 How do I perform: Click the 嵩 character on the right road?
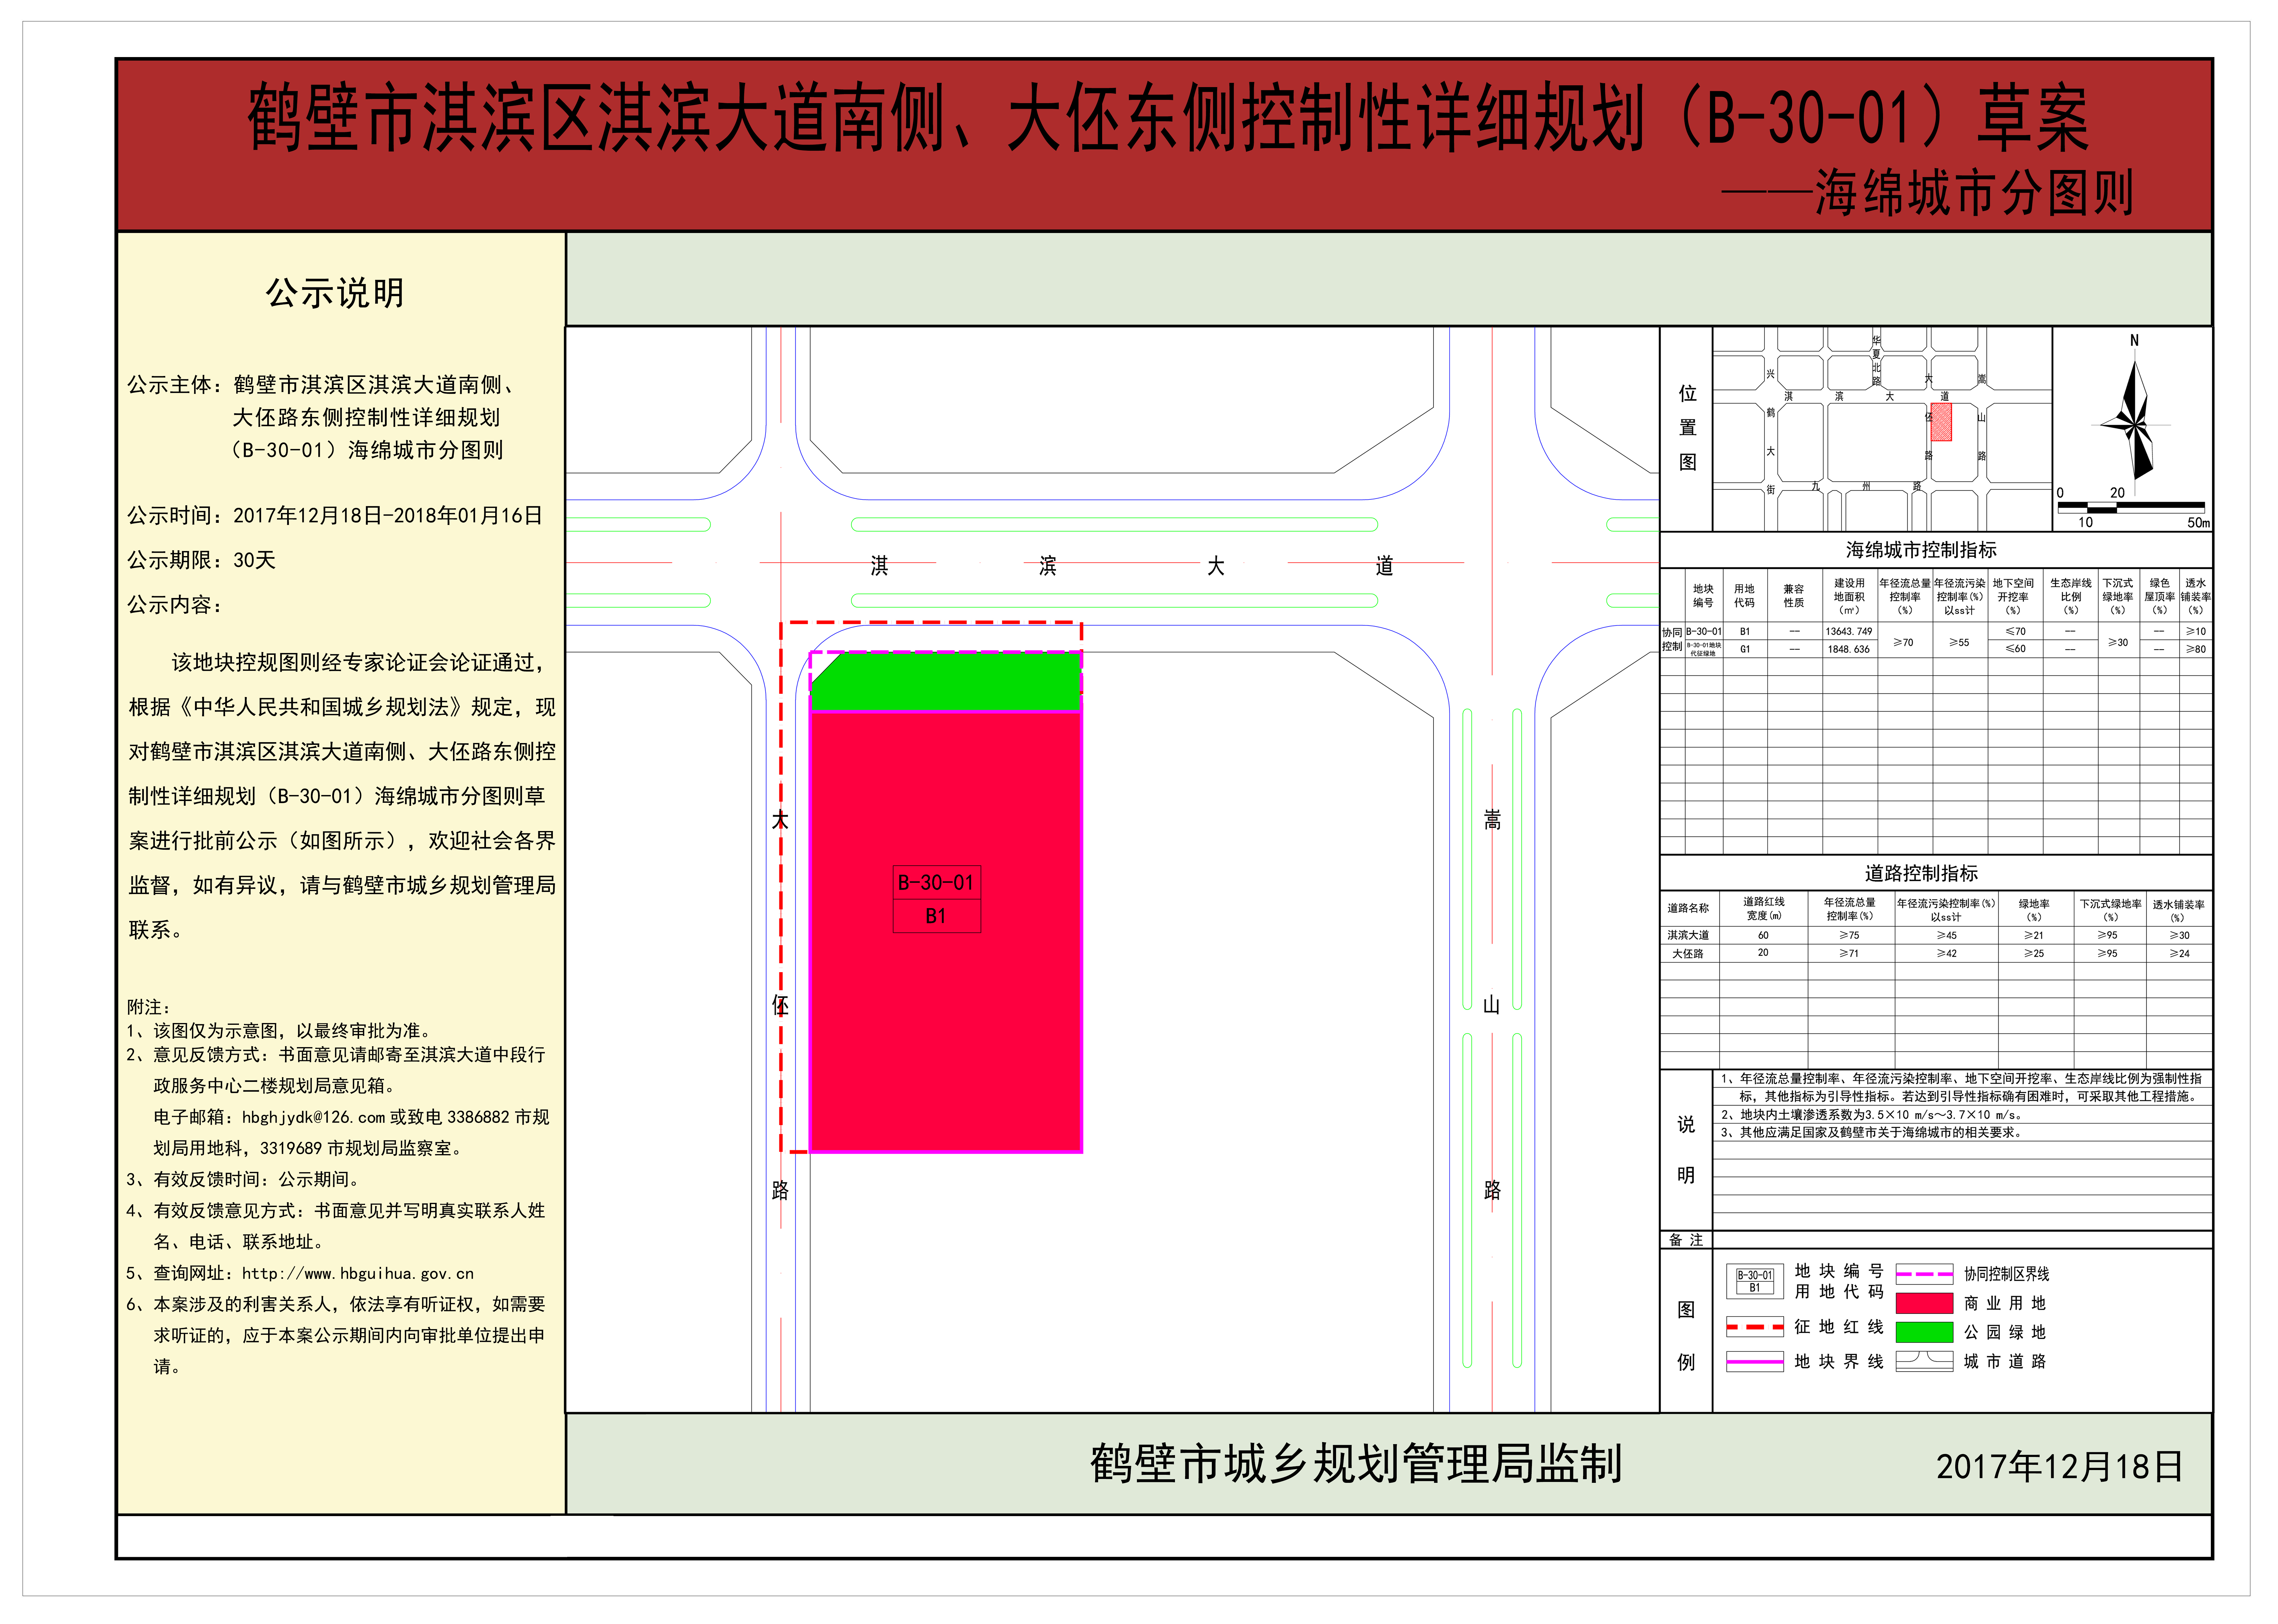[1492, 820]
